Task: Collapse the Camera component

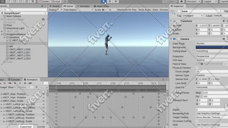Action: [171, 39]
